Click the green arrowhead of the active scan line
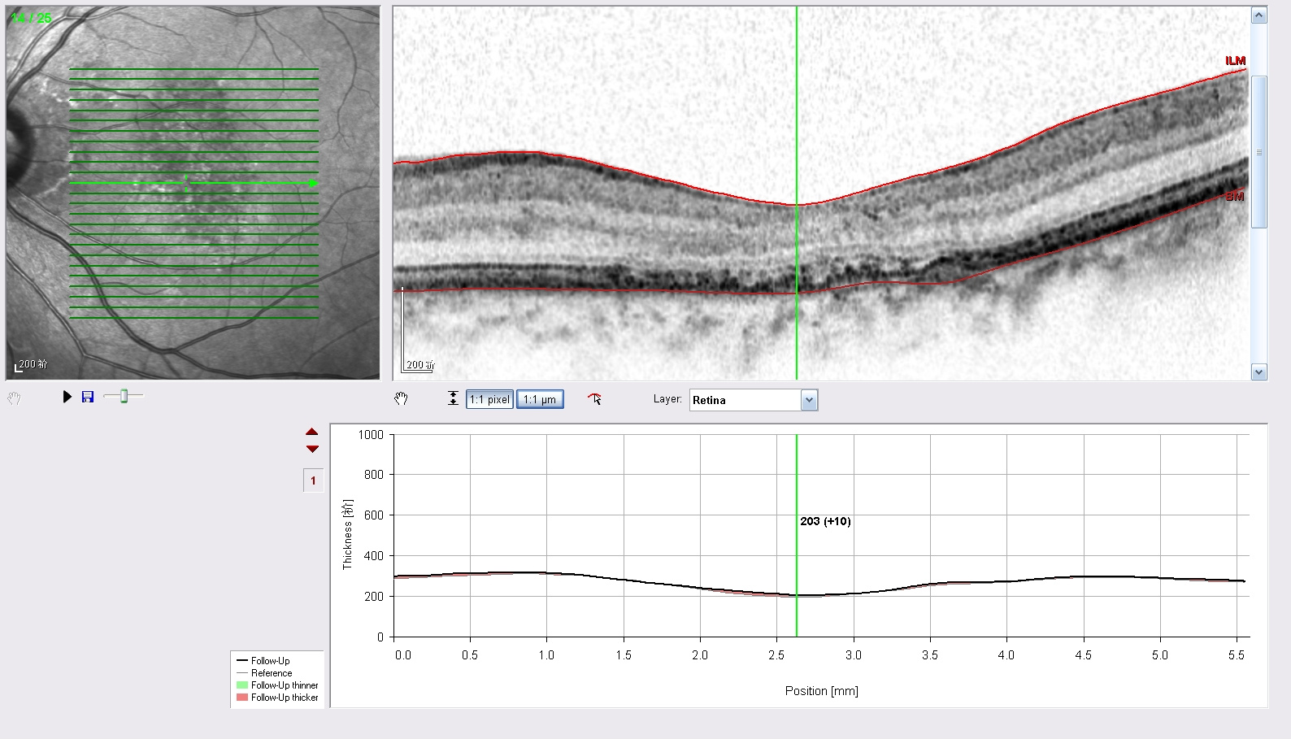Viewport: 1291px width, 739px height. pos(314,183)
